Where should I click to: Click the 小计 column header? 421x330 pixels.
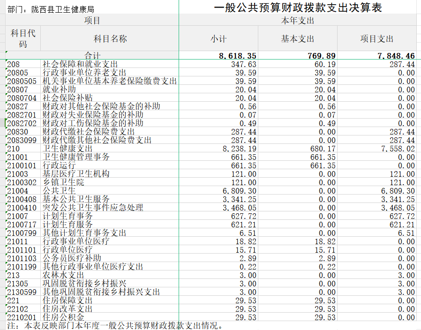[218, 38]
